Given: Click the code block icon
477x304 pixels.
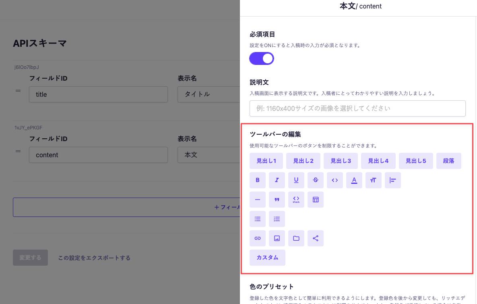Looking at the screenshot, I should (x=296, y=200).
